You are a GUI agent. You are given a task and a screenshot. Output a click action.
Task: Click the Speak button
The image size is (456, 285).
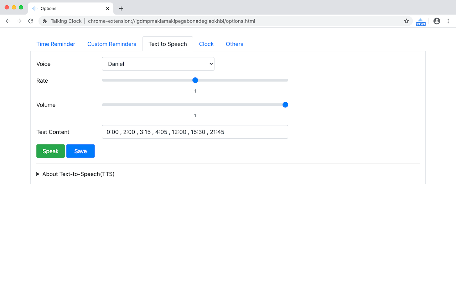point(51,151)
